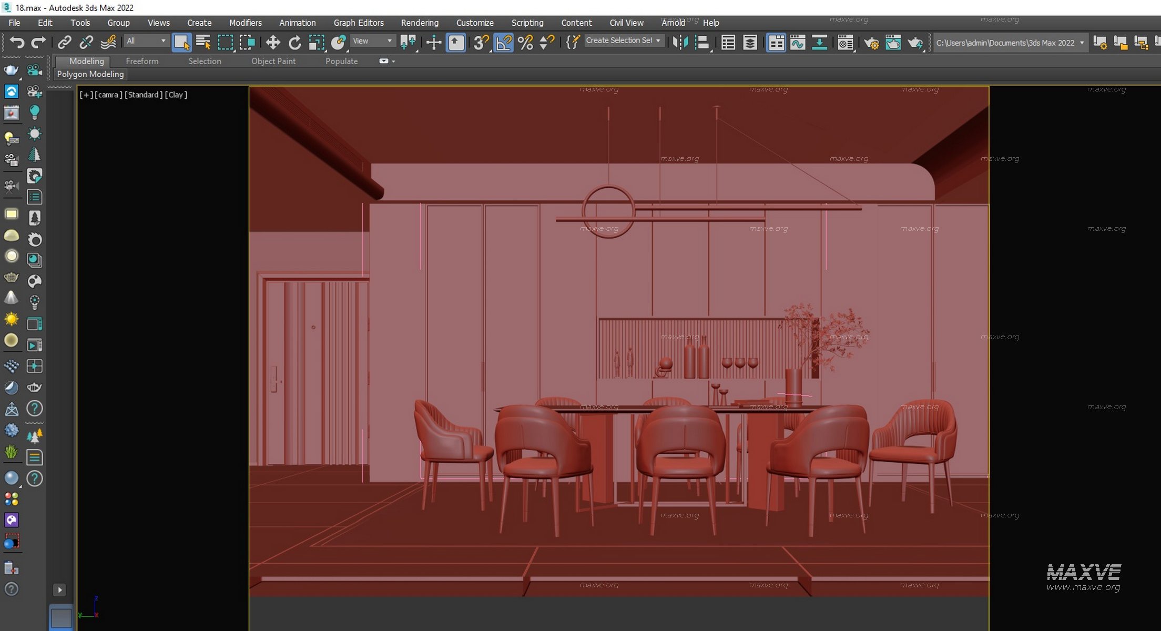Expand the project folder path dropdown
Screen dimensions: 1161x631
tap(1082, 43)
